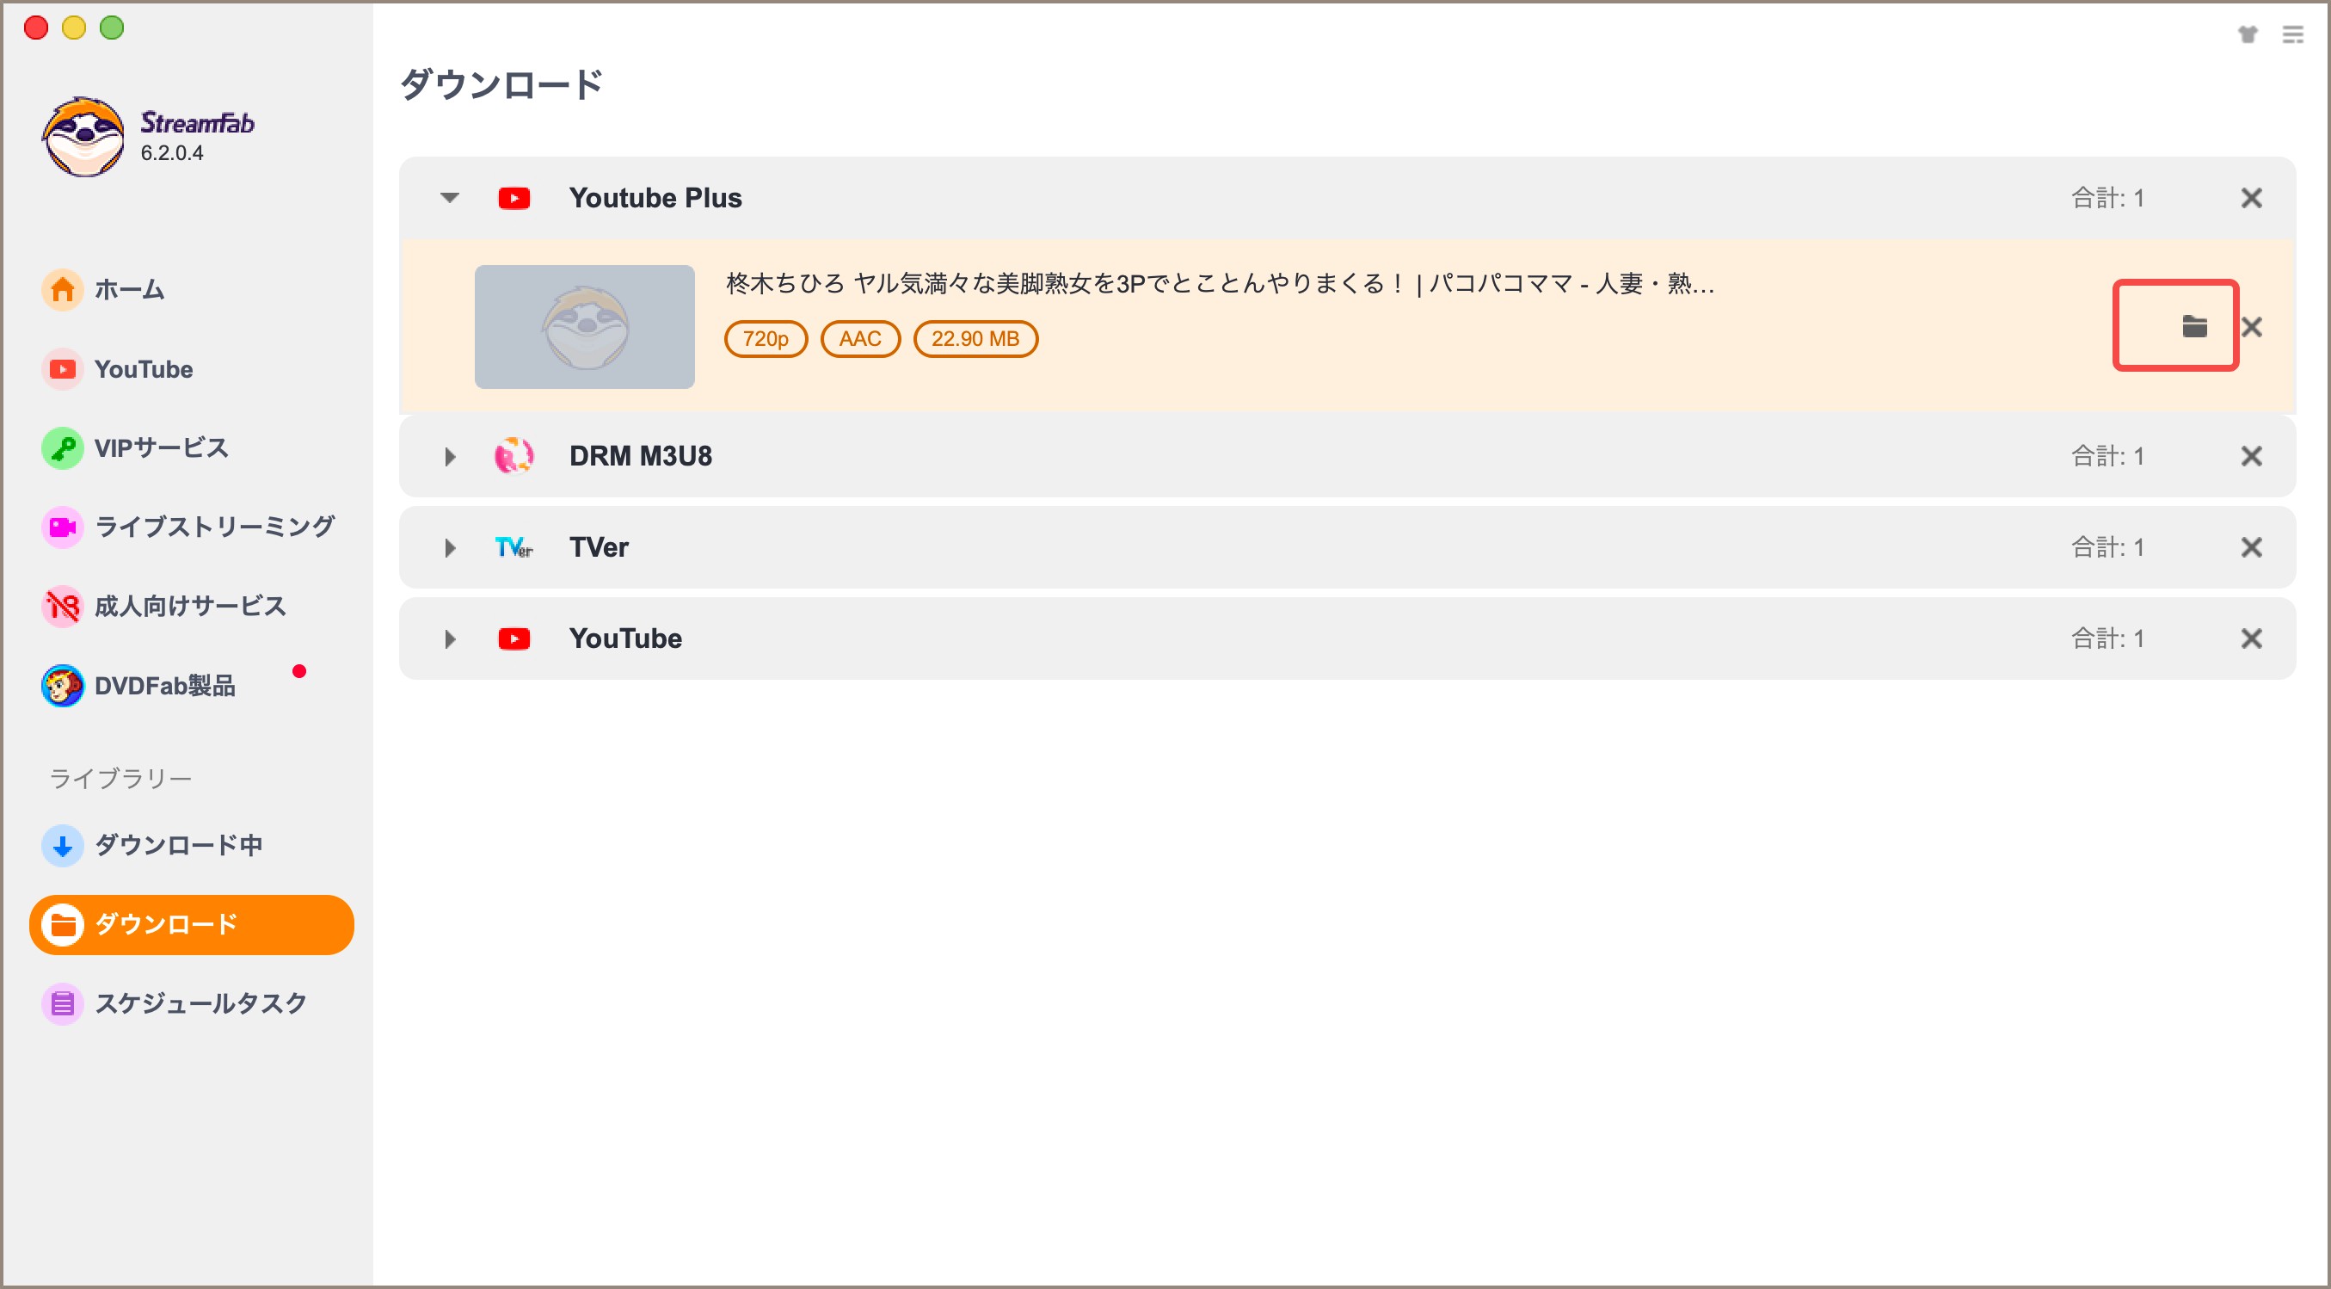2331x1289 pixels.
Task: Click 合計: 1 in Youtube Plus row
Action: coord(2108,198)
